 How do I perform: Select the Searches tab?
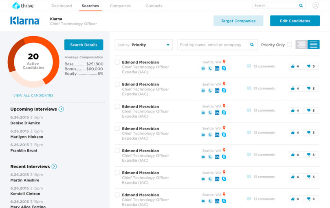pos(90,6)
